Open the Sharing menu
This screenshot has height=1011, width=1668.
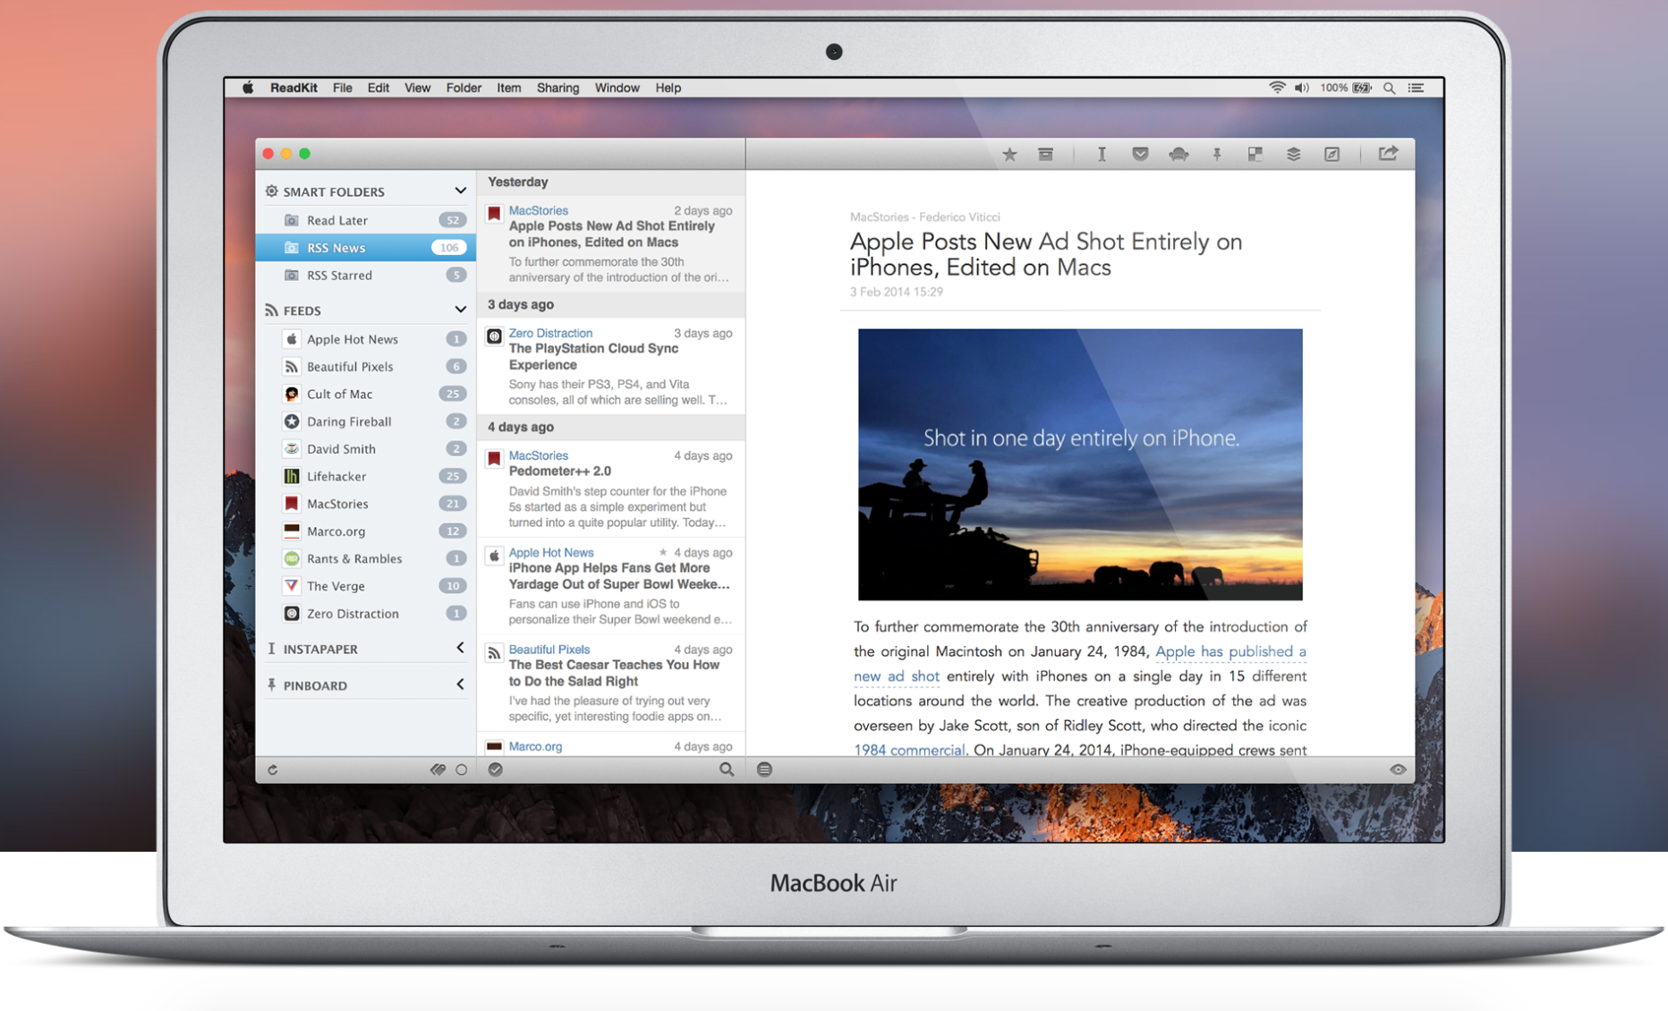point(557,88)
